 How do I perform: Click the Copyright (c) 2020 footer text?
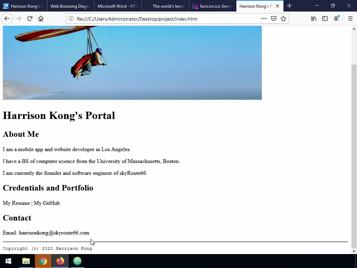coord(47,248)
